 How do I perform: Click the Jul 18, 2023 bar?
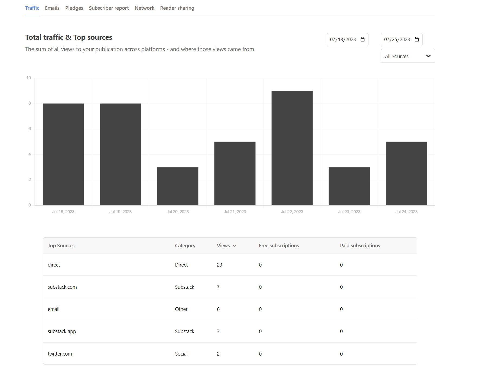[x=63, y=154]
